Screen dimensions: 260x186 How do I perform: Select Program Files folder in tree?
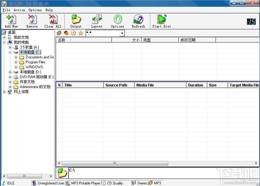click(36, 62)
